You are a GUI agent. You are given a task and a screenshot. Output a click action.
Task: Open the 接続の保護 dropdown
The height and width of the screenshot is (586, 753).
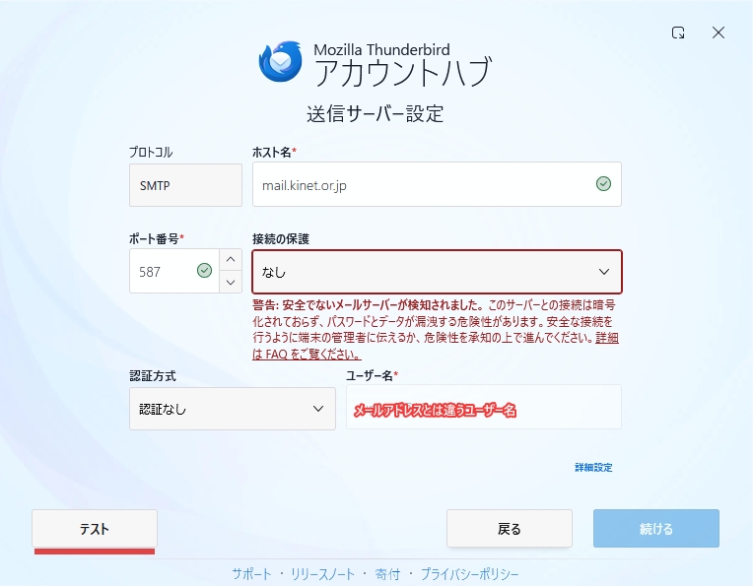click(437, 272)
